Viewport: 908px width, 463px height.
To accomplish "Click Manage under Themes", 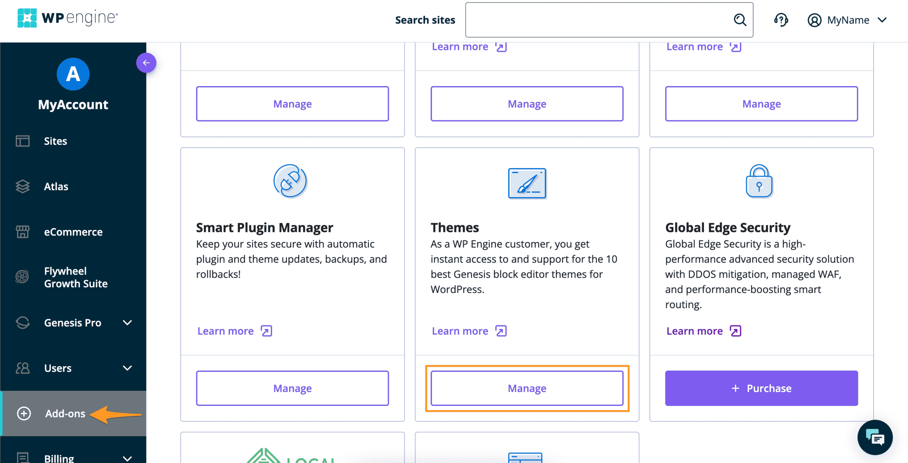I will tap(527, 388).
